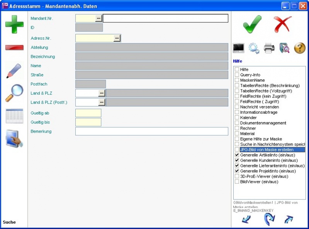The image size is (309, 229).
Task: Click the Gueltig ab date field
Action: tap(88, 113)
